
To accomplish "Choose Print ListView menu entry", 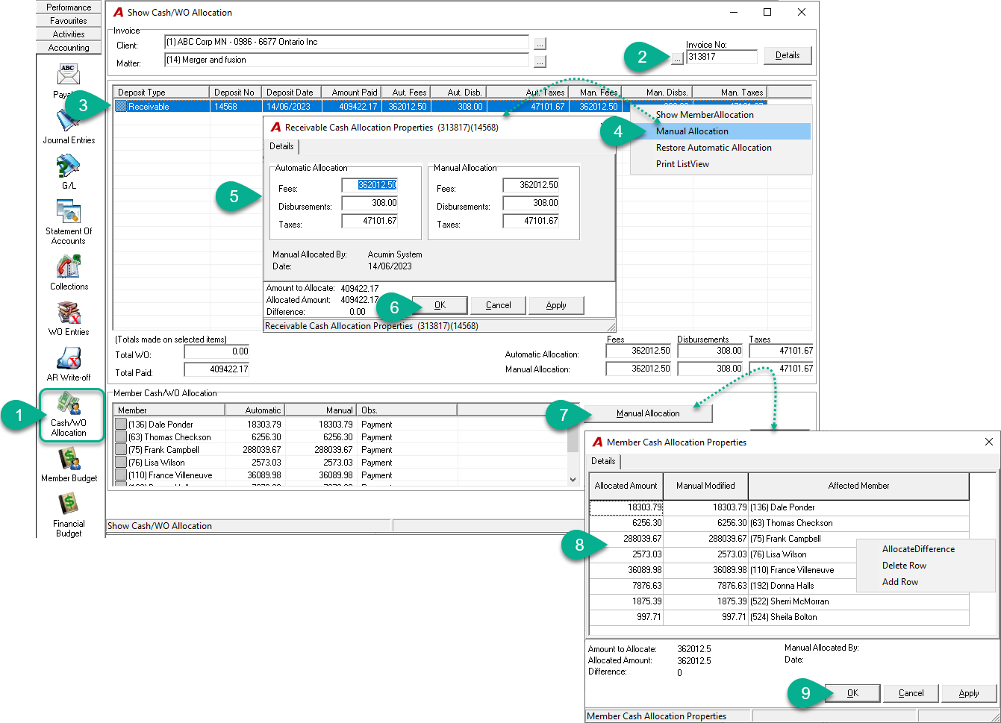I will click(x=721, y=164).
